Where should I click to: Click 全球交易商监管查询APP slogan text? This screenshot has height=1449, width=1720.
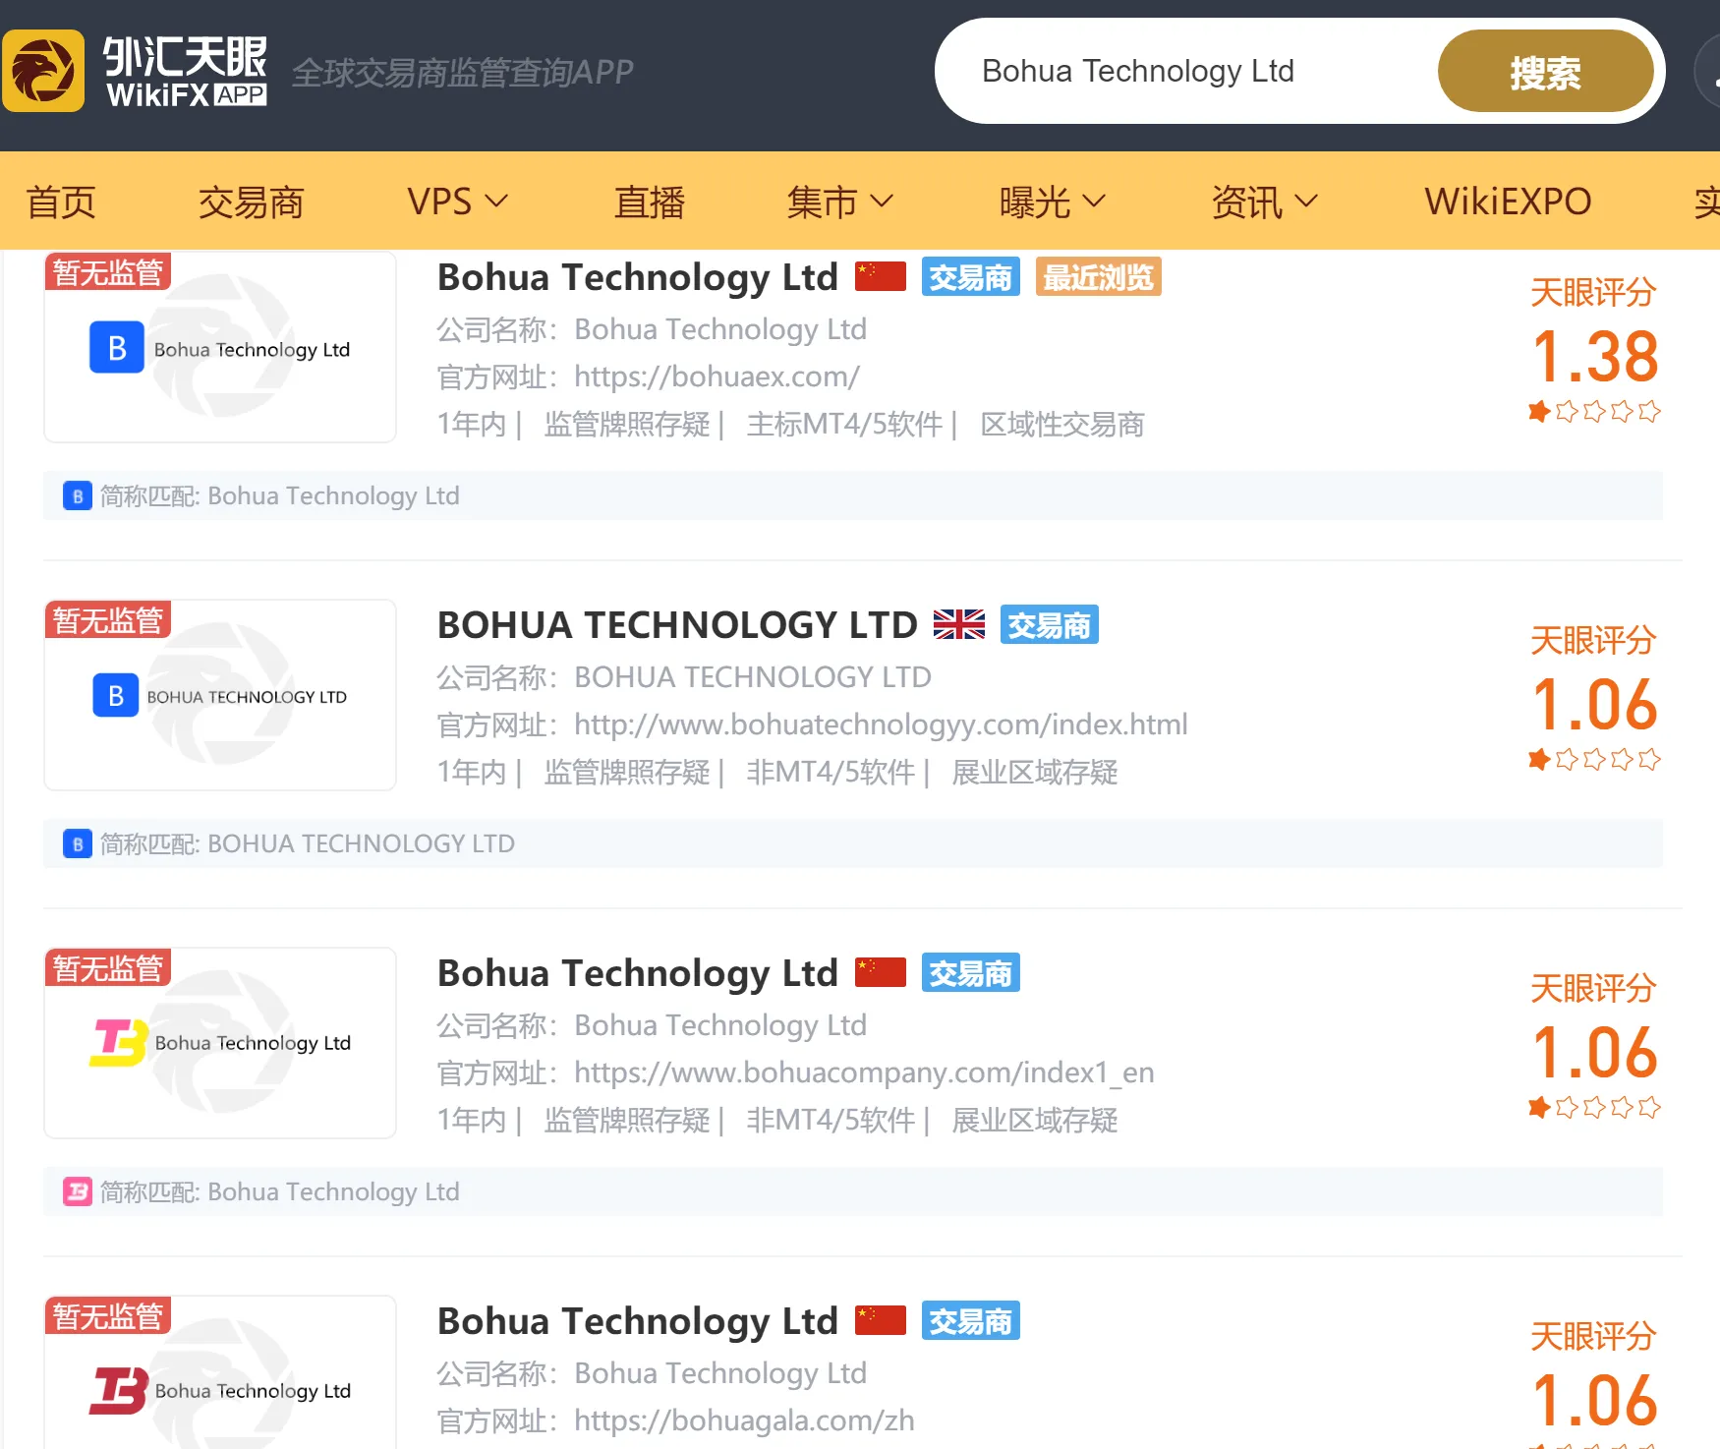pos(463,72)
